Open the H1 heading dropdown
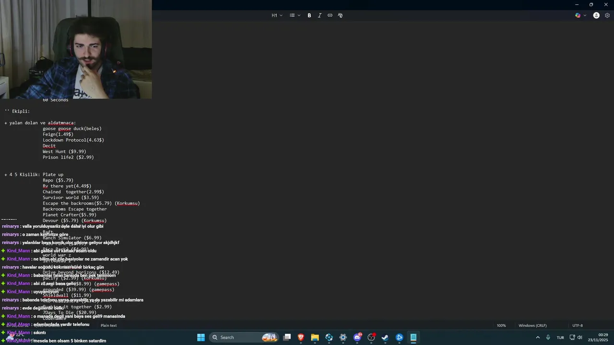Screen dimensions: 614x345 [277, 15]
